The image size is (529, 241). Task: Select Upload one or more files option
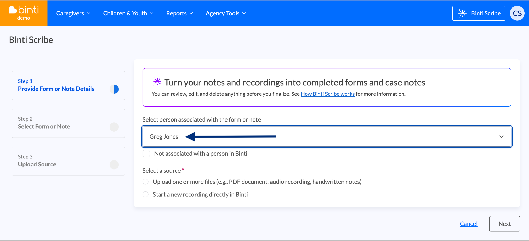point(146,182)
